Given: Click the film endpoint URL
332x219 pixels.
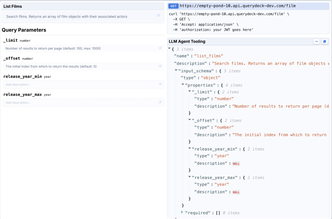Looking at the screenshot, I should pos(237,6).
